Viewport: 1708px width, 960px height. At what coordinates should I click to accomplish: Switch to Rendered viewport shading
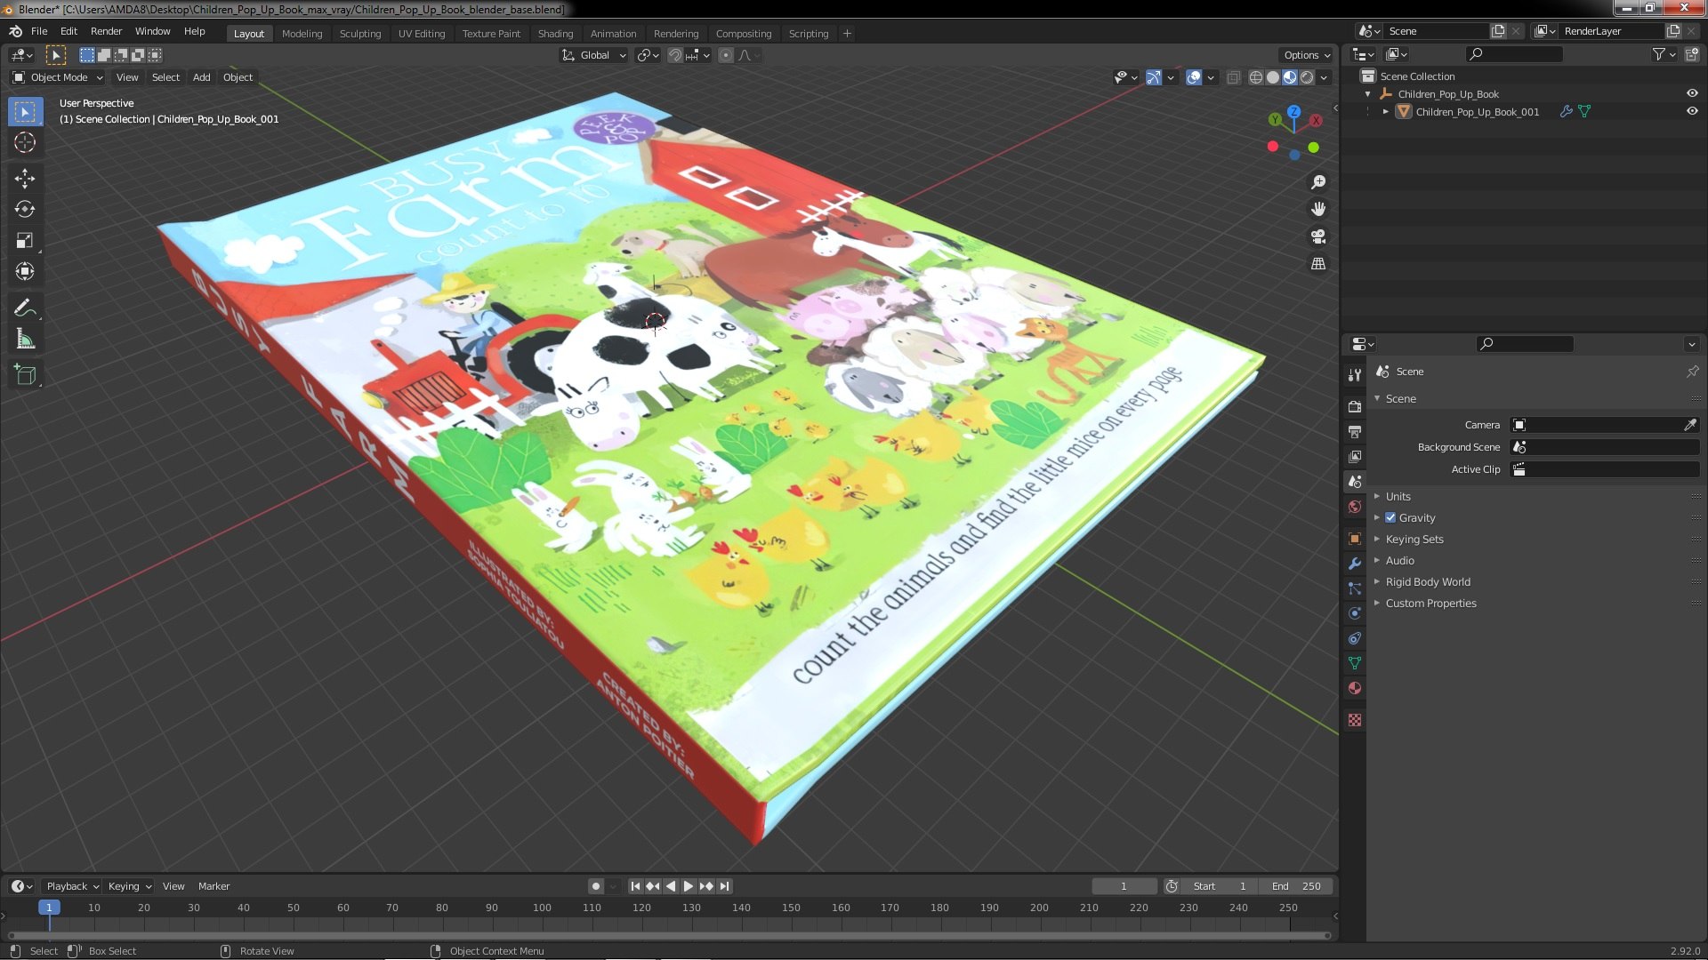pyautogui.click(x=1307, y=78)
